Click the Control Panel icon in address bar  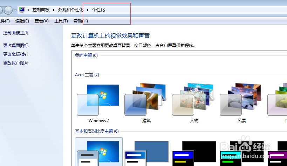[22, 10]
